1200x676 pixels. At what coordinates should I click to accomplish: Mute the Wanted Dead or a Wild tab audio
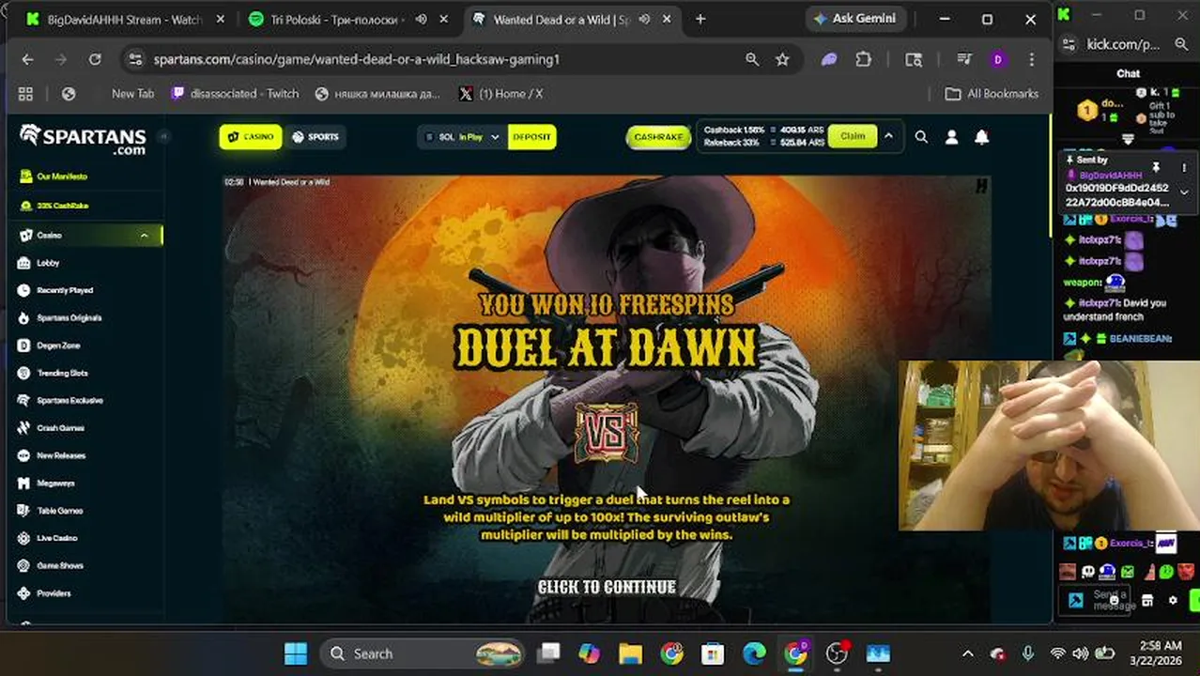(644, 19)
